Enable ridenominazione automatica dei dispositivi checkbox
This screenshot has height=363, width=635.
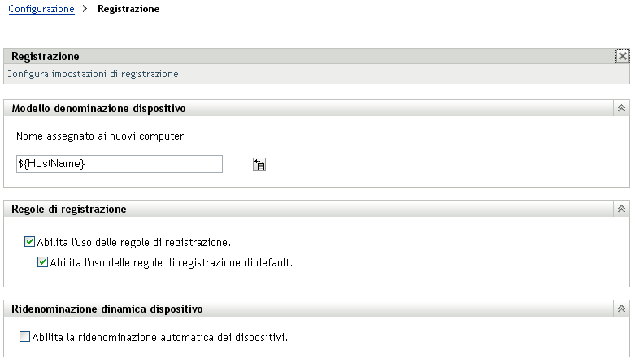coord(24,336)
